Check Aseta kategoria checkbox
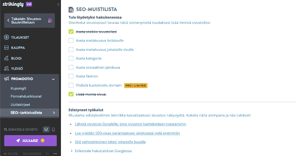296x156 pixels. pyautogui.click(x=71, y=58)
